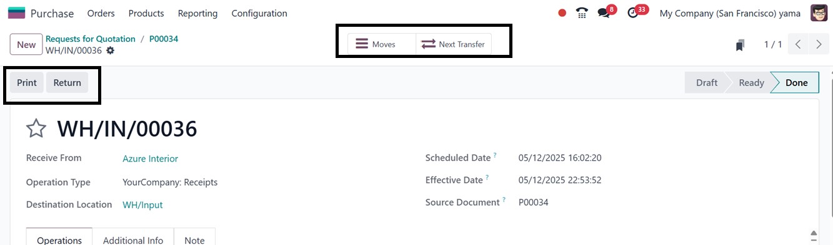Open the phone dialer icon
The image size is (833, 245).
582,13
